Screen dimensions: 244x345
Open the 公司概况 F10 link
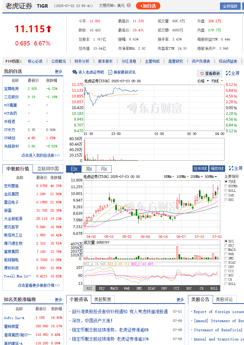(x=58, y=62)
